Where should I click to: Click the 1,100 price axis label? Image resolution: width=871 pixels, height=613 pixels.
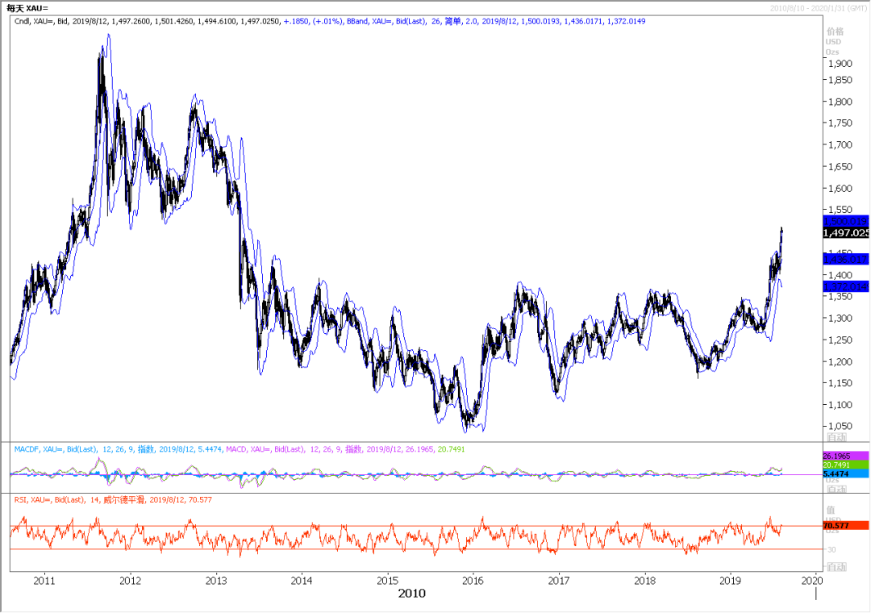pyautogui.click(x=840, y=405)
